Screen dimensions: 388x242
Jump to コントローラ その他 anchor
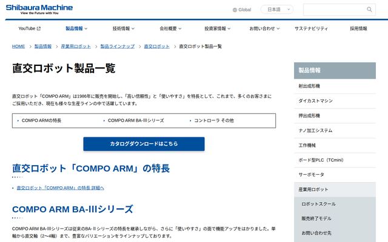point(214,120)
